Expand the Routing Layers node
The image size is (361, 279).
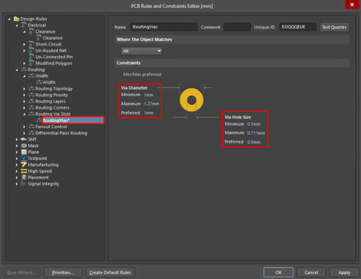point(24,102)
